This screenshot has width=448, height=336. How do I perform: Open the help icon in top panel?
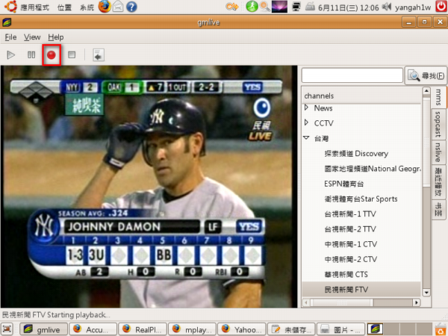coord(131,7)
